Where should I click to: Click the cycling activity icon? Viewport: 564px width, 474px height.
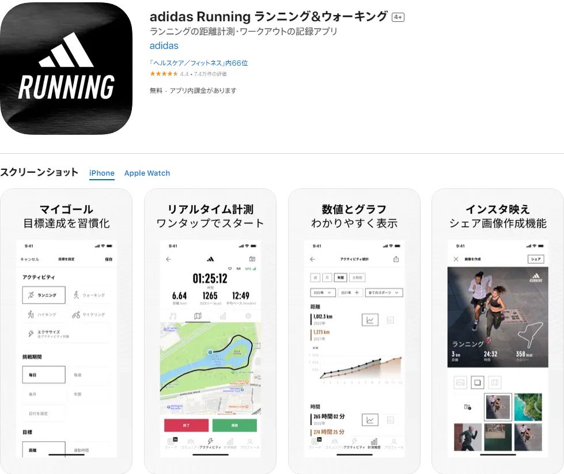[x=76, y=314]
